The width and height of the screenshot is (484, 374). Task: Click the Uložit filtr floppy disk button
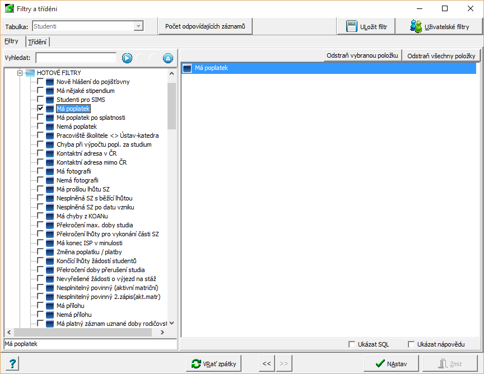pyautogui.click(x=366, y=26)
